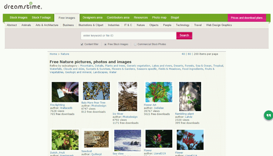Screen dimensions: 273x156
Task: Browse Illustrations & Clipart category
Action: pyautogui.click(x=91, y=25)
